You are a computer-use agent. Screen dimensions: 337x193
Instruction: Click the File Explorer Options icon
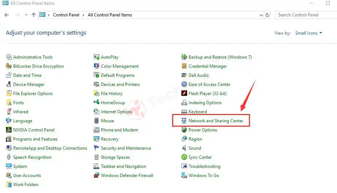9,93
